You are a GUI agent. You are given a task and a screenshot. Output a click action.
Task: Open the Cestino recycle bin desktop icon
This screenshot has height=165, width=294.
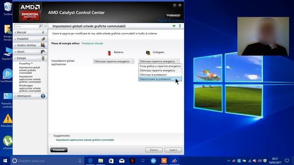pos(7,9)
